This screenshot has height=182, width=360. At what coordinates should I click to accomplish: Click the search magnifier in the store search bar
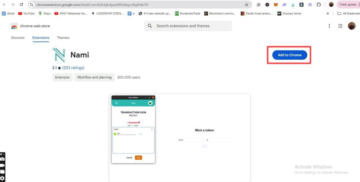click(150, 26)
